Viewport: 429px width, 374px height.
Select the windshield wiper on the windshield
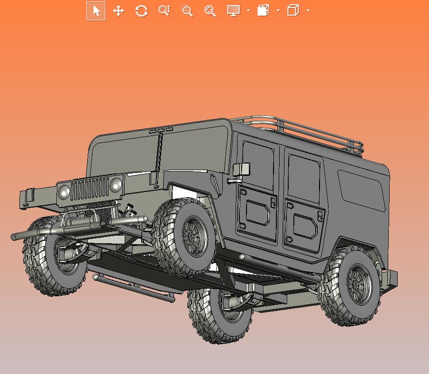pyautogui.click(x=160, y=152)
